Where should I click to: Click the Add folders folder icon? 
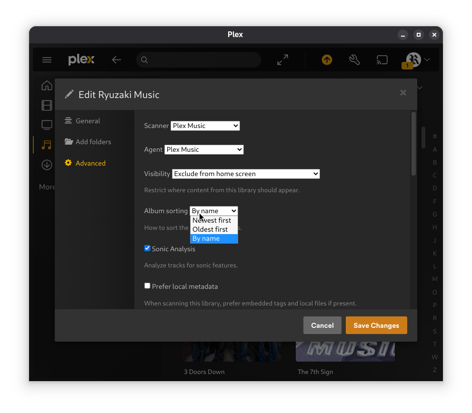click(x=69, y=141)
